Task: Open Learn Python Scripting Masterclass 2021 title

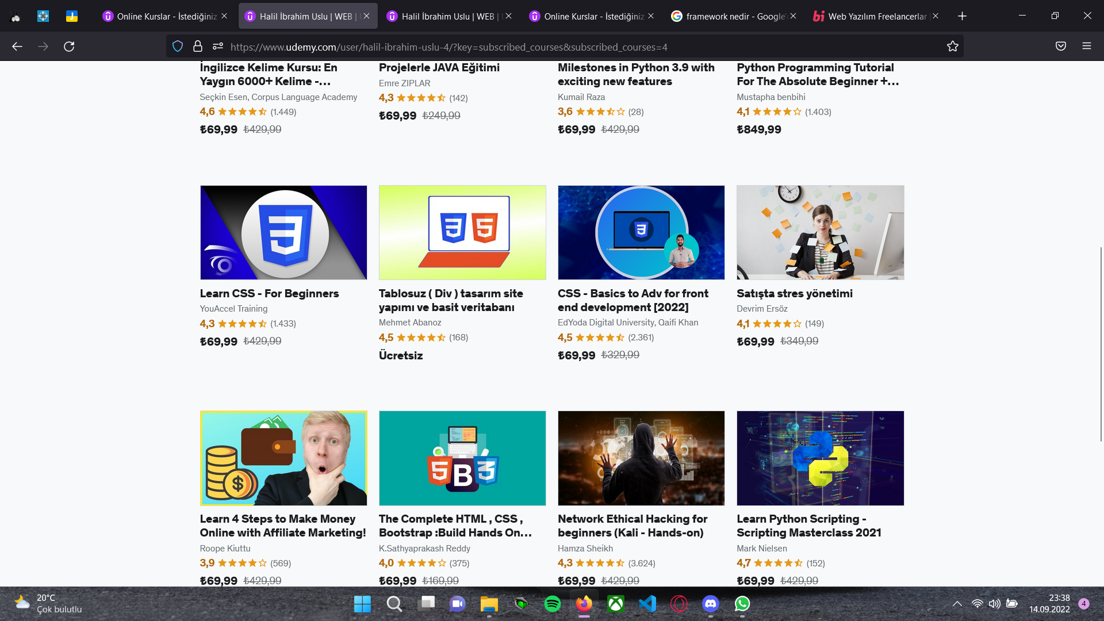Action: [x=809, y=526]
